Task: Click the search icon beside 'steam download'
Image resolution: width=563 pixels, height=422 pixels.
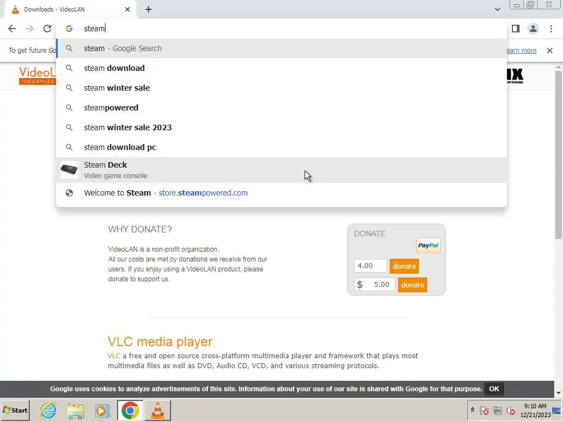Action: [69, 68]
